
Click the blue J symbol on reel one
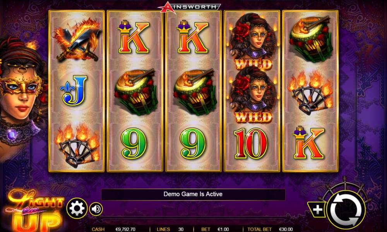[74, 90]
